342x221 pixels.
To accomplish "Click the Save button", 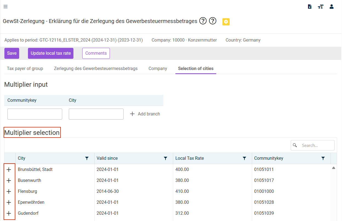I will [12, 53].
